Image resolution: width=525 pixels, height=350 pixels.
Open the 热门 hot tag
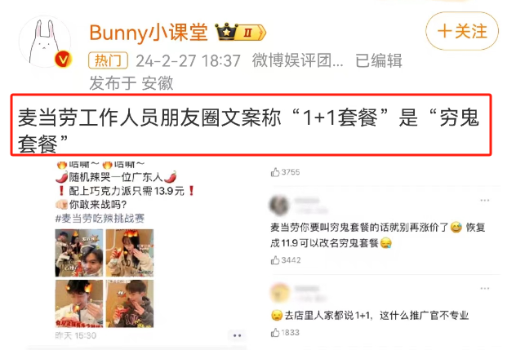point(108,60)
